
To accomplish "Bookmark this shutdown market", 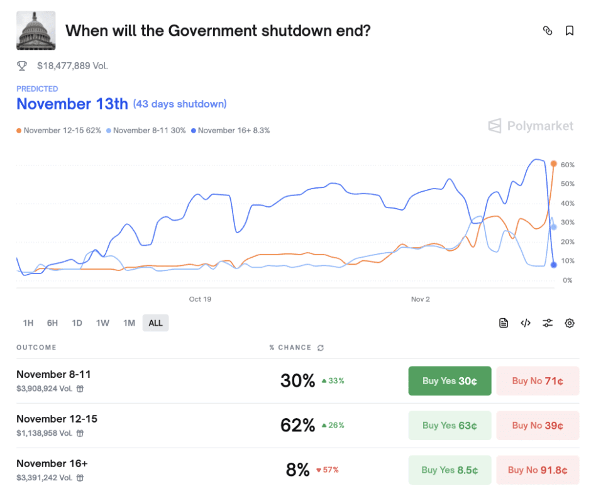I will pos(570,30).
